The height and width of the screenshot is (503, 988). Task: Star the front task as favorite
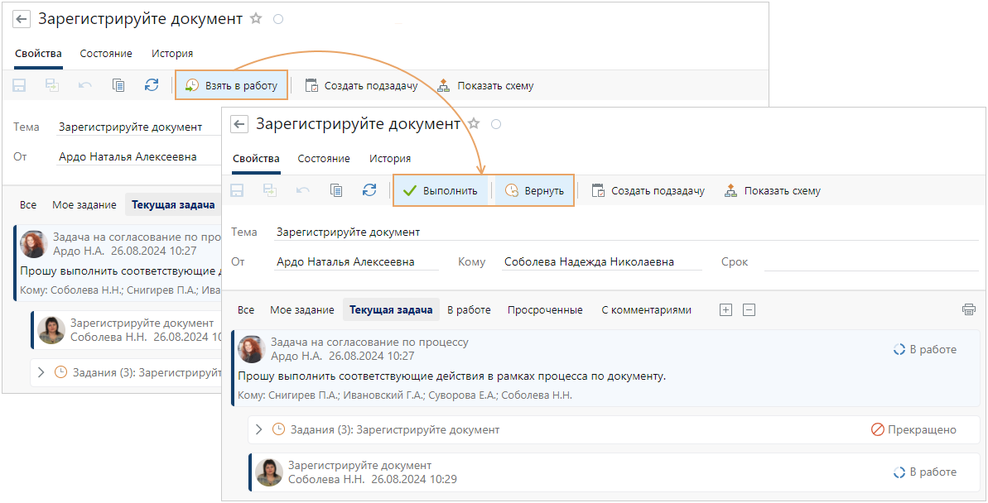pos(474,124)
